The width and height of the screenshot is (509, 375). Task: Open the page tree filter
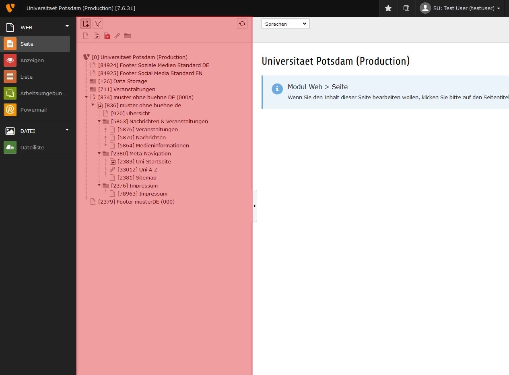98,24
